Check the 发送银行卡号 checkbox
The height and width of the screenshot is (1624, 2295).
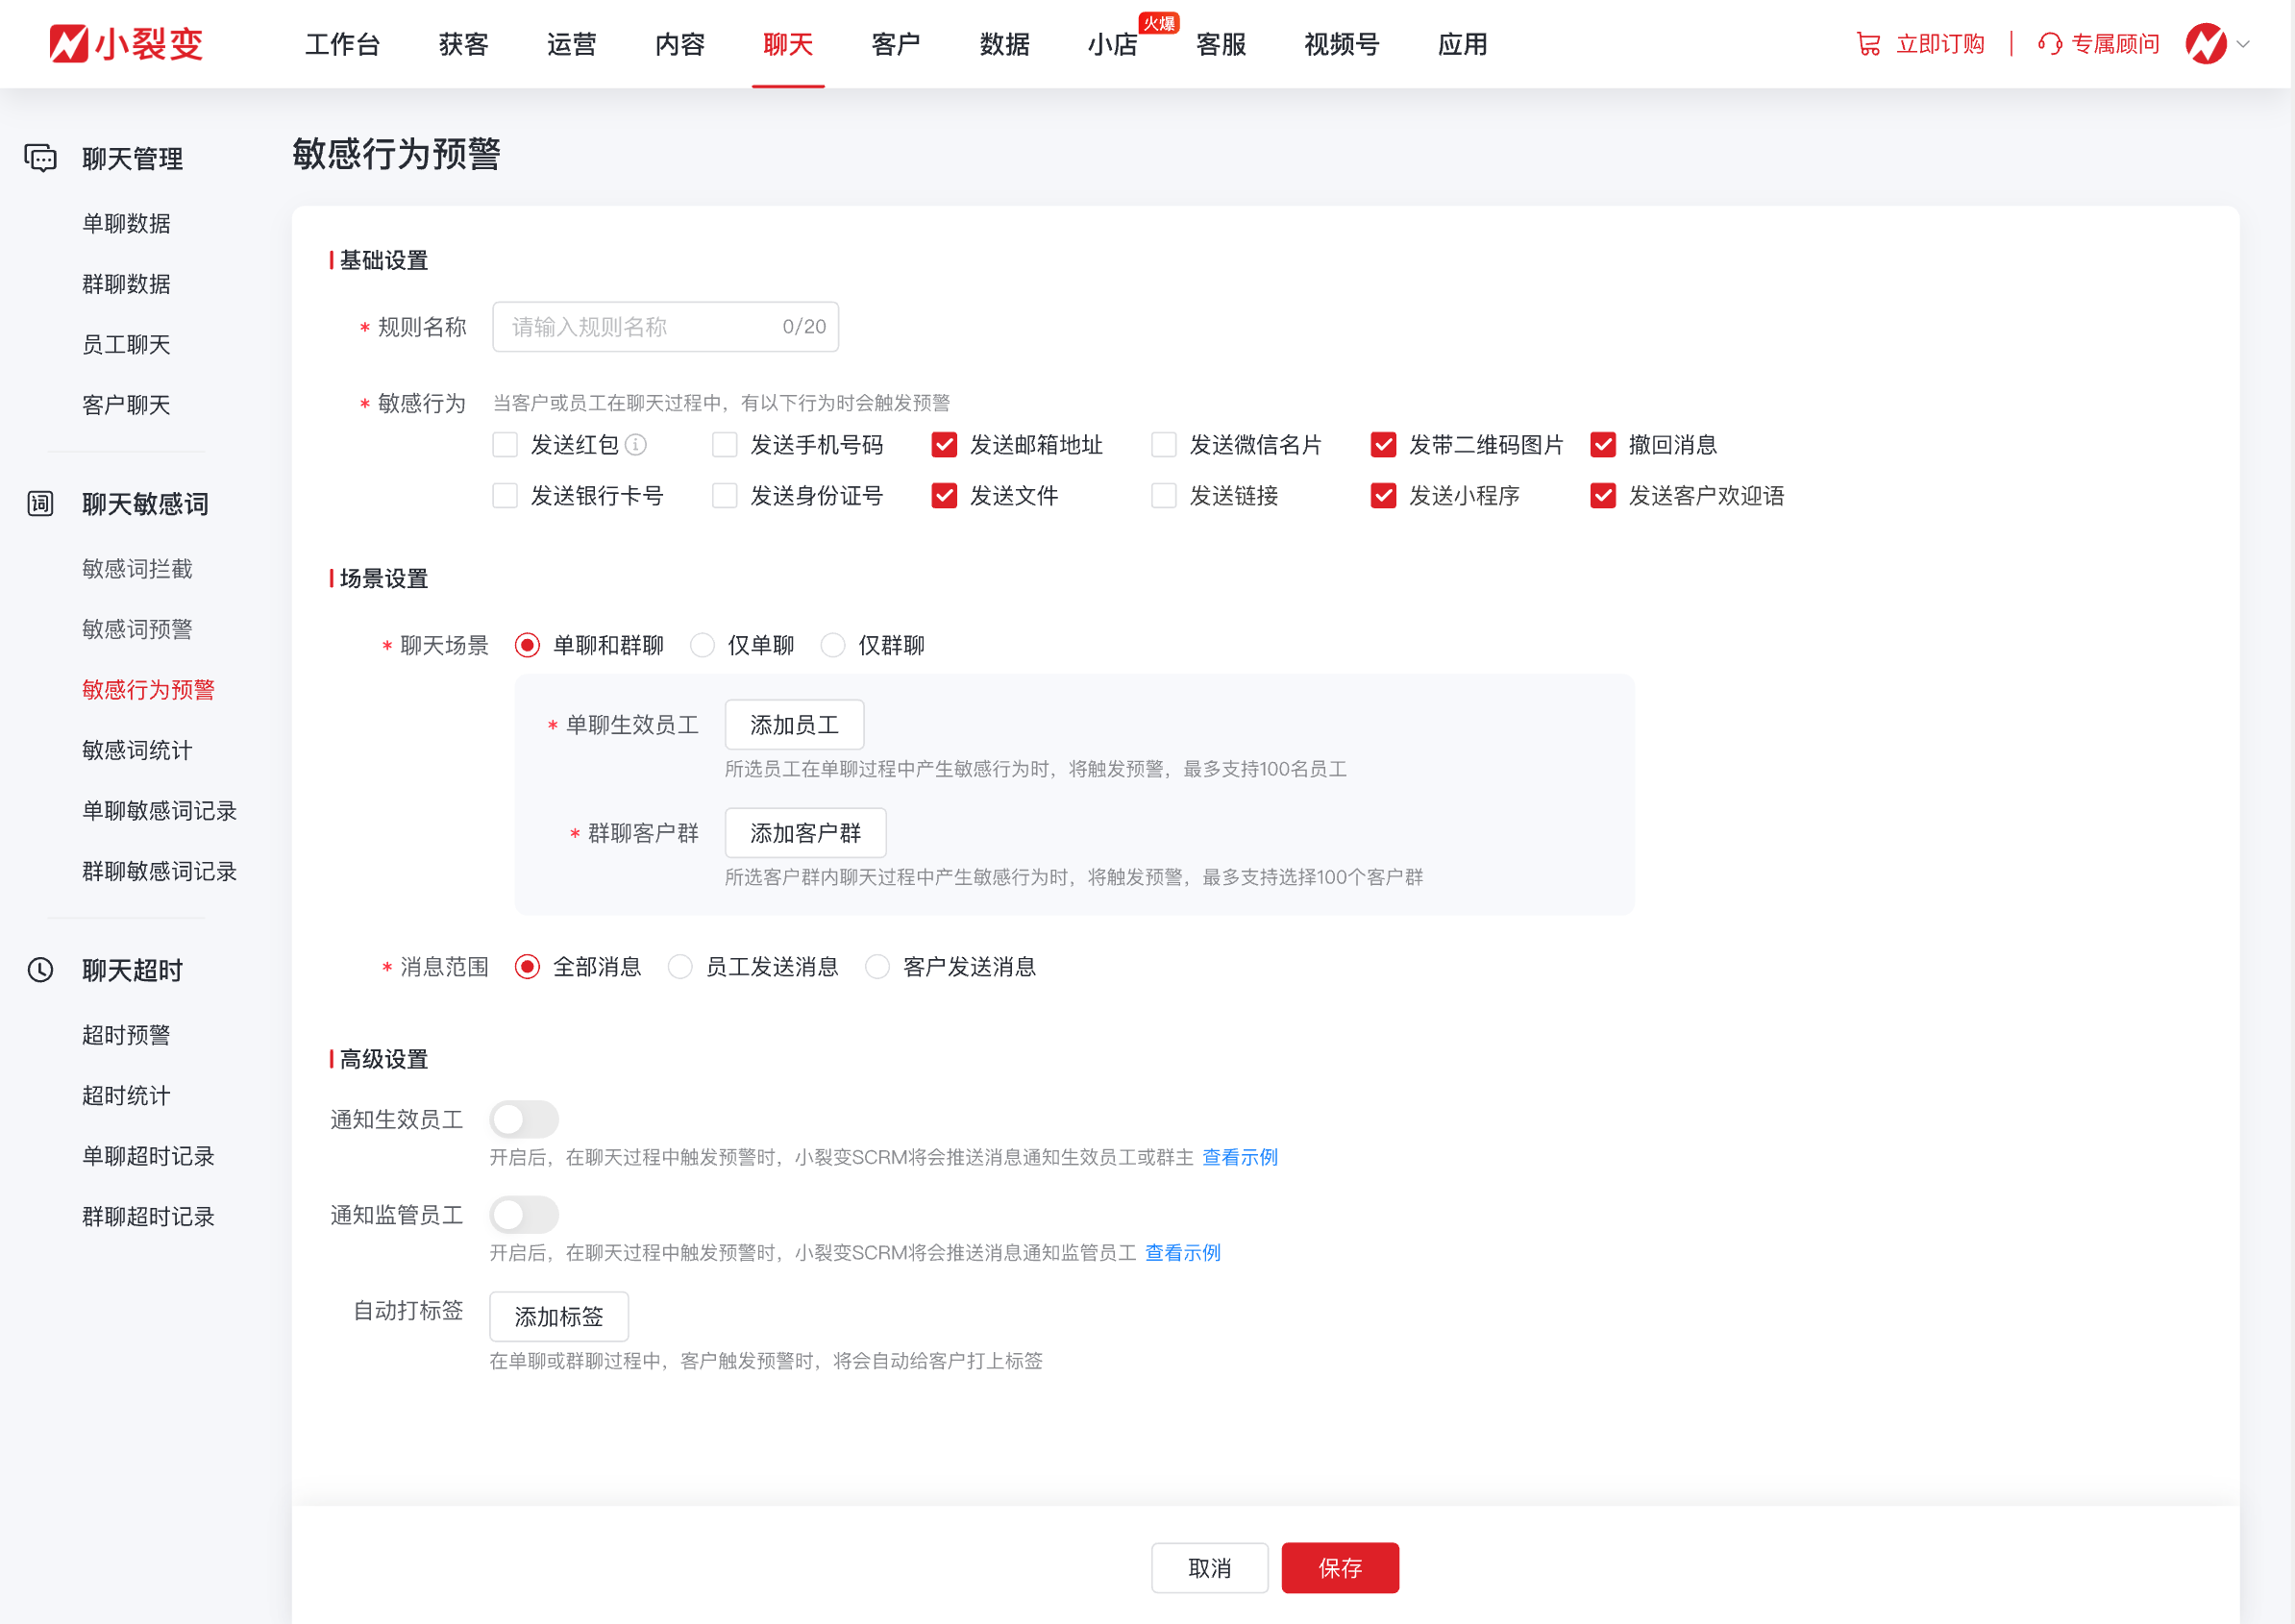pyautogui.click(x=505, y=495)
